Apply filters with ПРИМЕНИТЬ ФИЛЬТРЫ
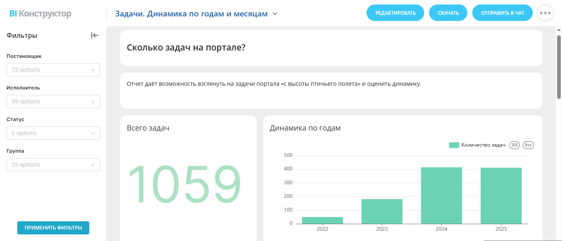This screenshot has height=241, width=562. coord(53,228)
